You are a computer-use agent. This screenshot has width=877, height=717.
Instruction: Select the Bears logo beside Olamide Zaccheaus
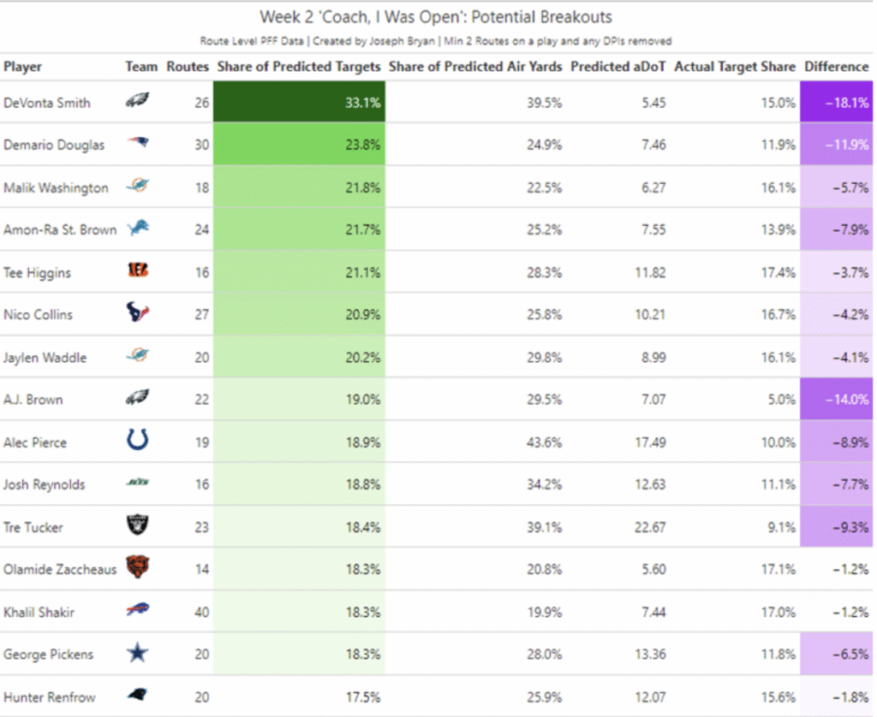coord(137,567)
